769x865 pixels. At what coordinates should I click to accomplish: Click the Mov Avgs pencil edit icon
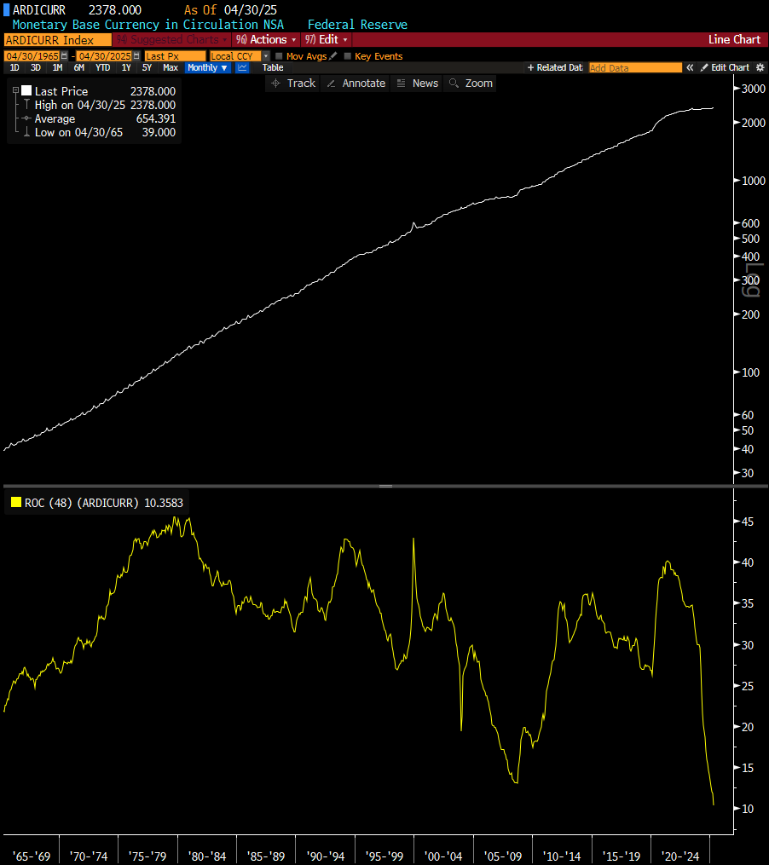pyautogui.click(x=332, y=55)
